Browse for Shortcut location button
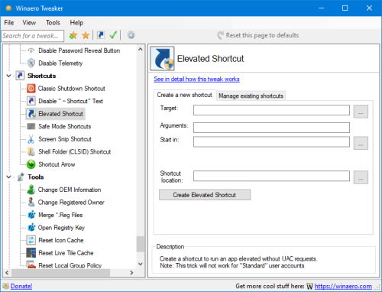The height and width of the screenshot is (292, 382). pyautogui.click(x=361, y=177)
